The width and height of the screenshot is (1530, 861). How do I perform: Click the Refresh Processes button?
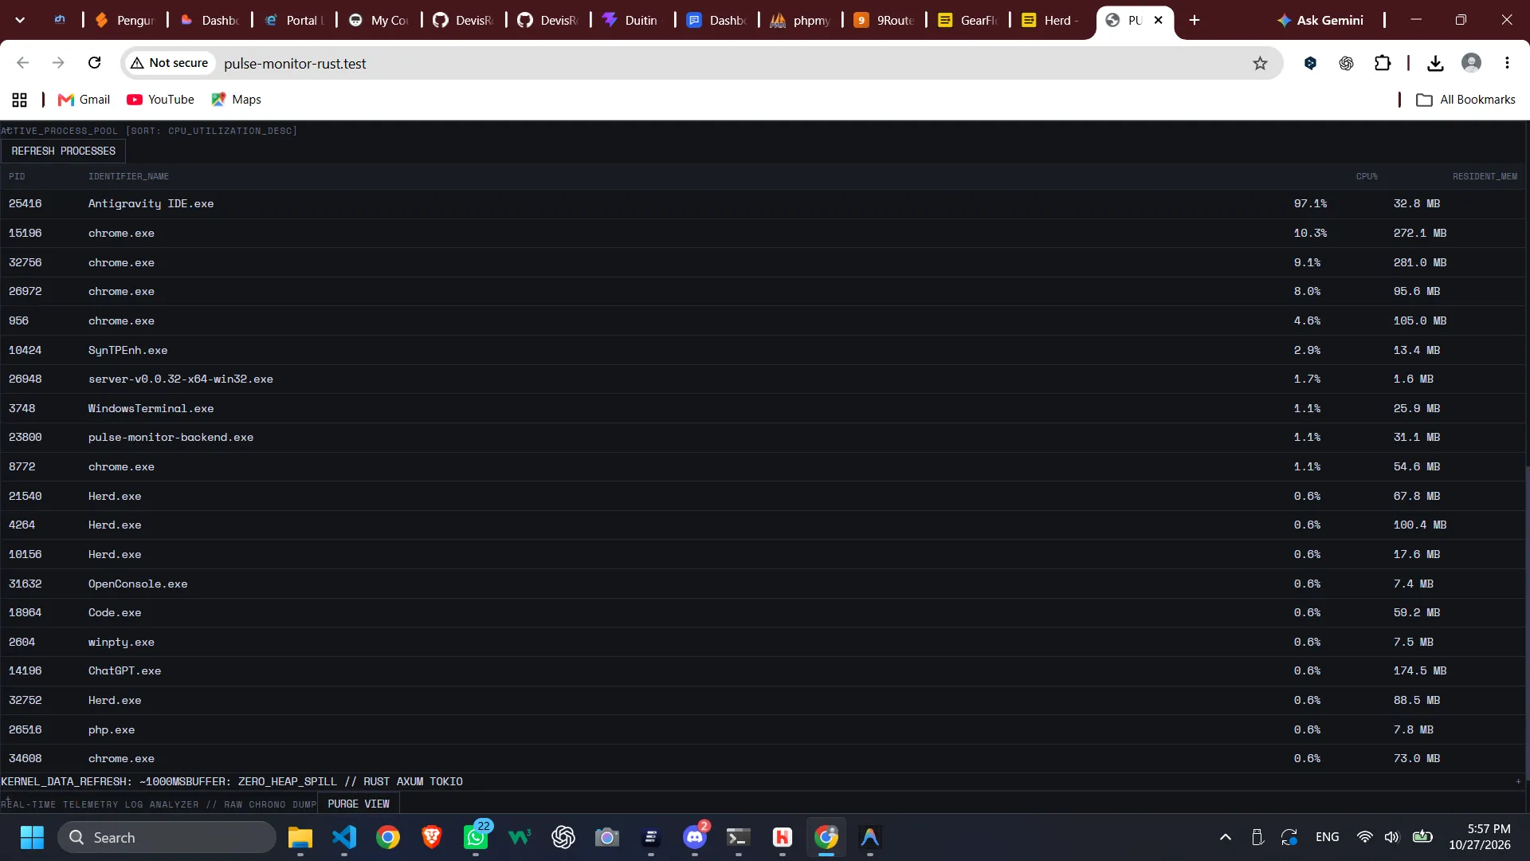(63, 151)
